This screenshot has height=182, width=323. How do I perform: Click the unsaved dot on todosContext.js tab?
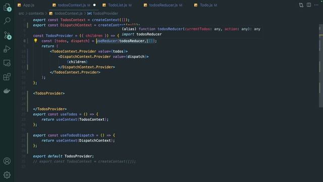(94, 5)
